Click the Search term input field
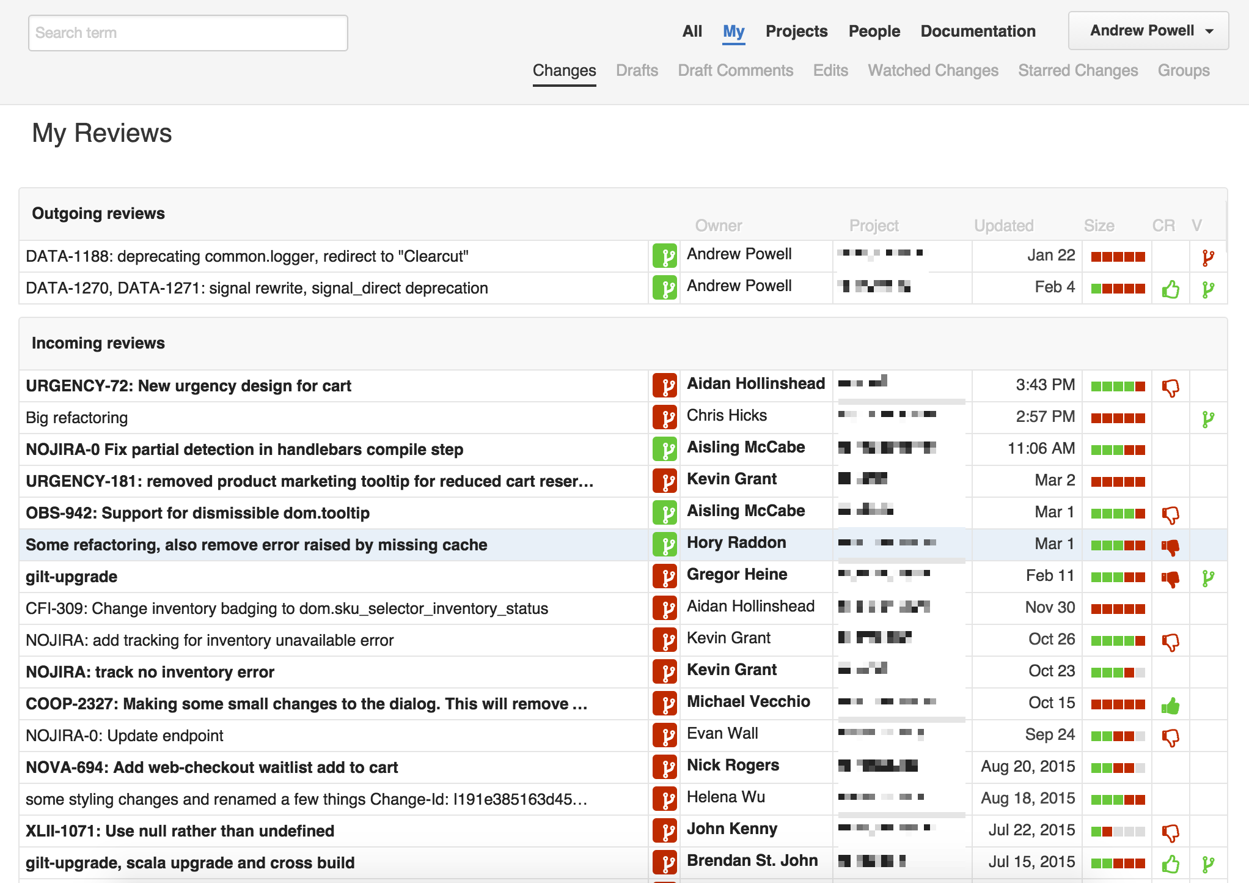 coord(188,33)
